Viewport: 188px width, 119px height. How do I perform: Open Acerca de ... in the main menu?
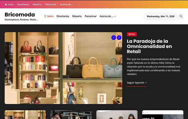click(107, 16)
